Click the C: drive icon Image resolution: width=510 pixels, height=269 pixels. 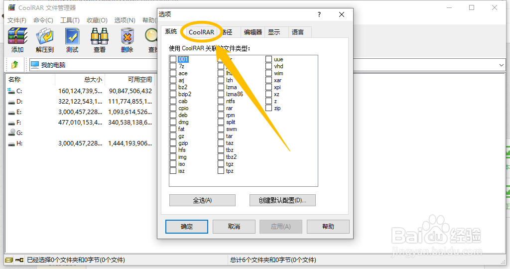[x=11, y=91]
